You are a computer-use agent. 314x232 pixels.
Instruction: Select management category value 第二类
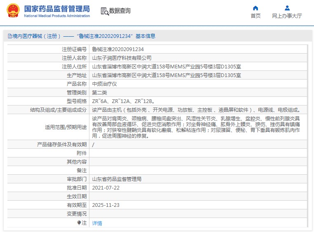pos(100,92)
